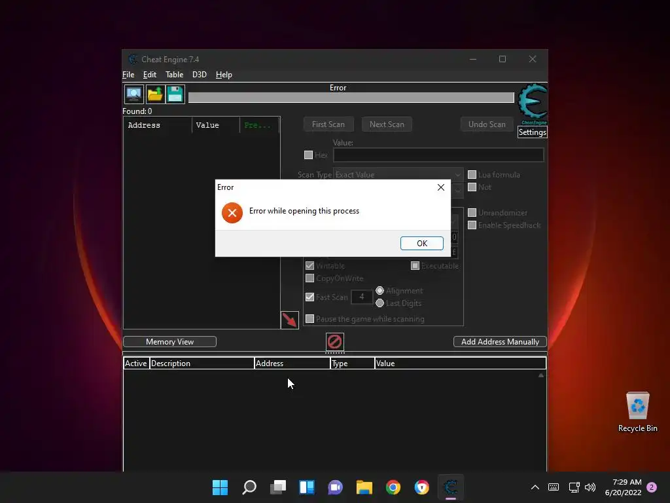Open Cheat Engine Settings
Viewport: 670px width, 503px height.
click(532, 132)
